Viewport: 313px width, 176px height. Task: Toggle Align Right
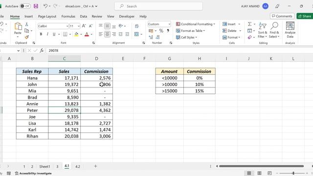click(x=114, y=34)
